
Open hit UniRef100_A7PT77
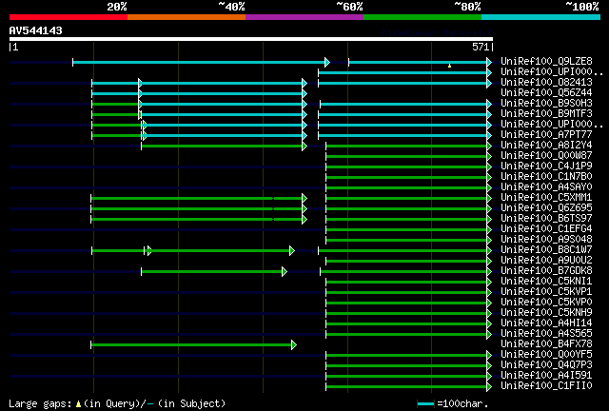(x=546, y=135)
